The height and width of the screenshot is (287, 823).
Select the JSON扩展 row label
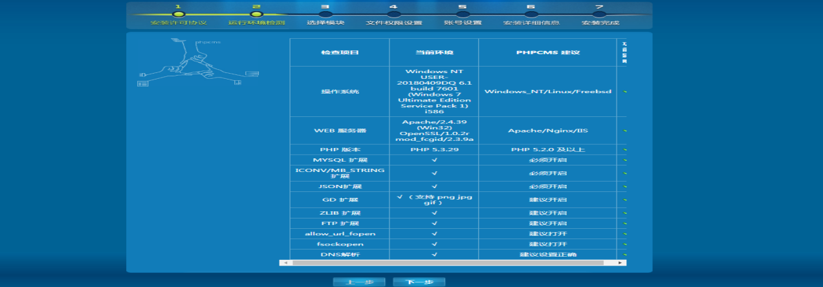[x=340, y=186]
